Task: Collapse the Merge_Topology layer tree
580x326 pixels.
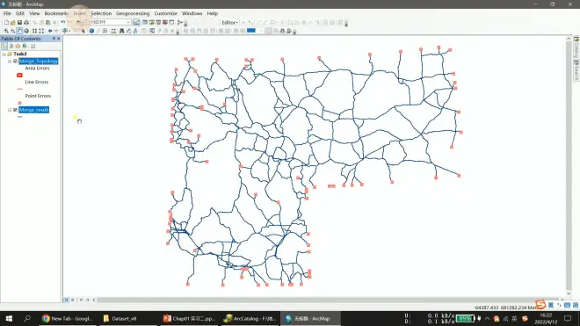Action: point(10,62)
